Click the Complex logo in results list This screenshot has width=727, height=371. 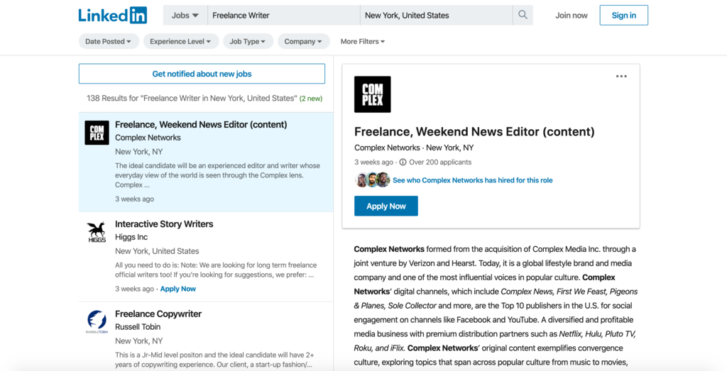click(97, 133)
